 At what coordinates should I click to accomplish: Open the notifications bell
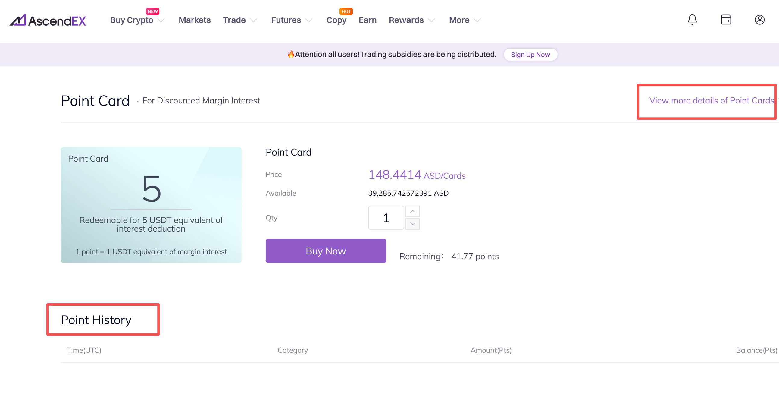point(692,20)
